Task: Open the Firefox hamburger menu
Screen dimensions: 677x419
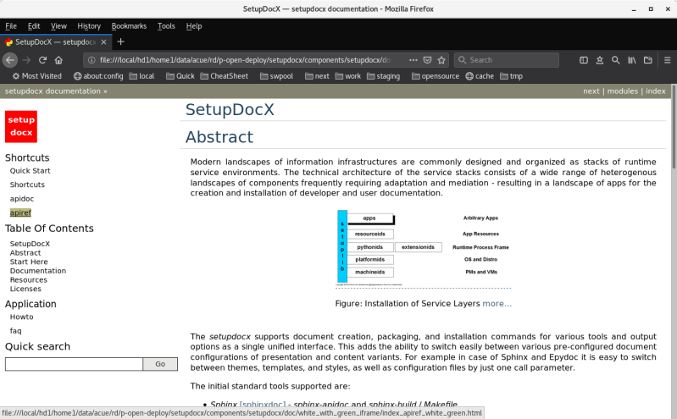Action: pyautogui.click(x=667, y=60)
